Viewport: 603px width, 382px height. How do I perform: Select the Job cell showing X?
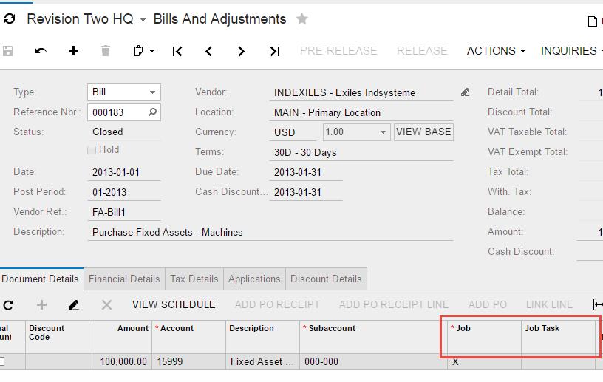[485, 361]
